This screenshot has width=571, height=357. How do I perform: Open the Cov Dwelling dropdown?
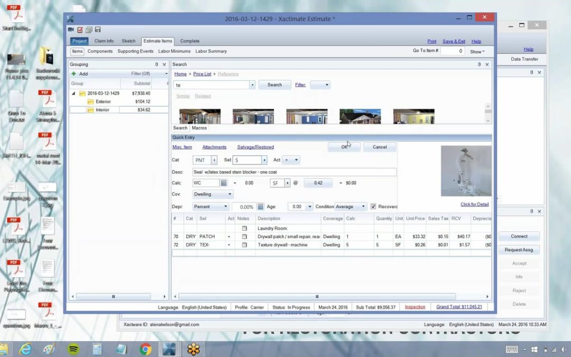pyautogui.click(x=213, y=194)
